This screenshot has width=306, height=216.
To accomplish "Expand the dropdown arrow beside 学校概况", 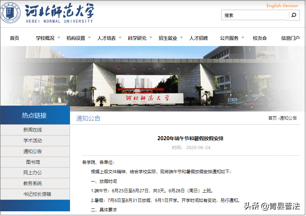I will click(59, 37).
